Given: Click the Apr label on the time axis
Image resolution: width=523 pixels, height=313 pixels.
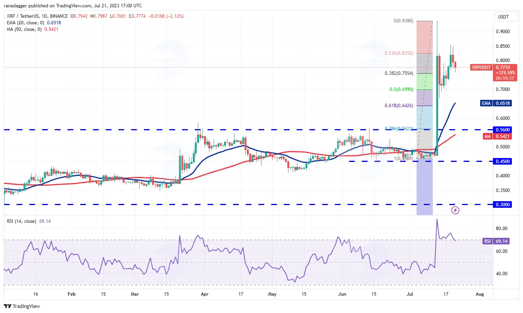Looking at the screenshot, I should tap(205, 294).
